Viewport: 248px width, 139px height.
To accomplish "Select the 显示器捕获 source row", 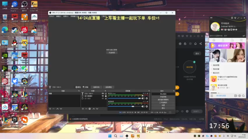I will pyautogui.click(x=94, y=96).
